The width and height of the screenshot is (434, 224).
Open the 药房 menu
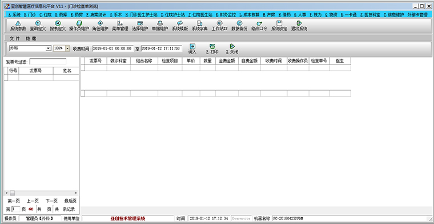click(x=77, y=15)
